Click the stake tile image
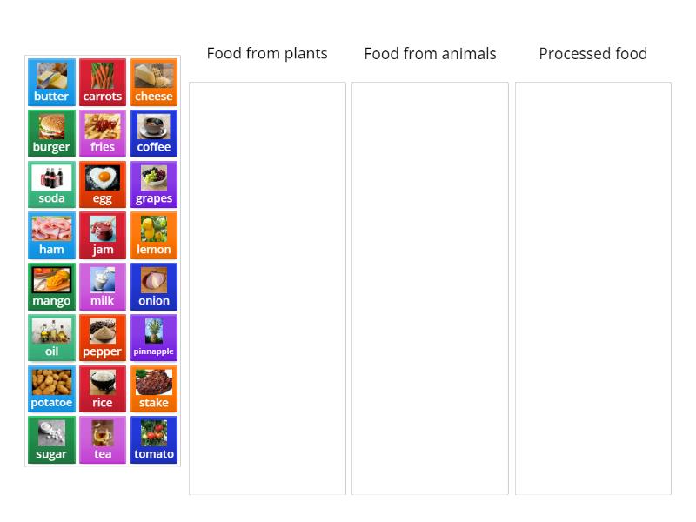The height and width of the screenshot is (522, 696). [154, 389]
